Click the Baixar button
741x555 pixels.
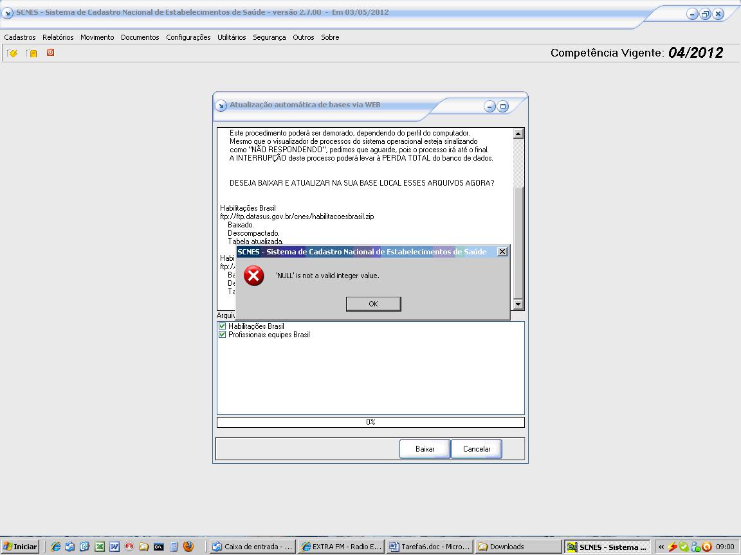click(x=425, y=449)
